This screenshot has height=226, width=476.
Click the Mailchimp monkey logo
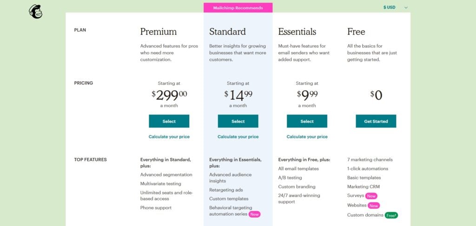(x=35, y=12)
